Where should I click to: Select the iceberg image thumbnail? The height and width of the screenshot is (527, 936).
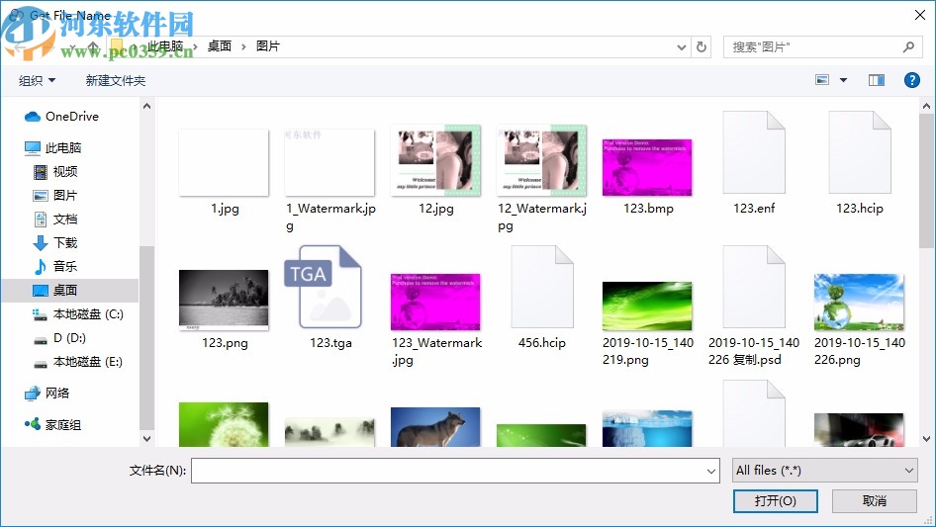tap(647, 428)
